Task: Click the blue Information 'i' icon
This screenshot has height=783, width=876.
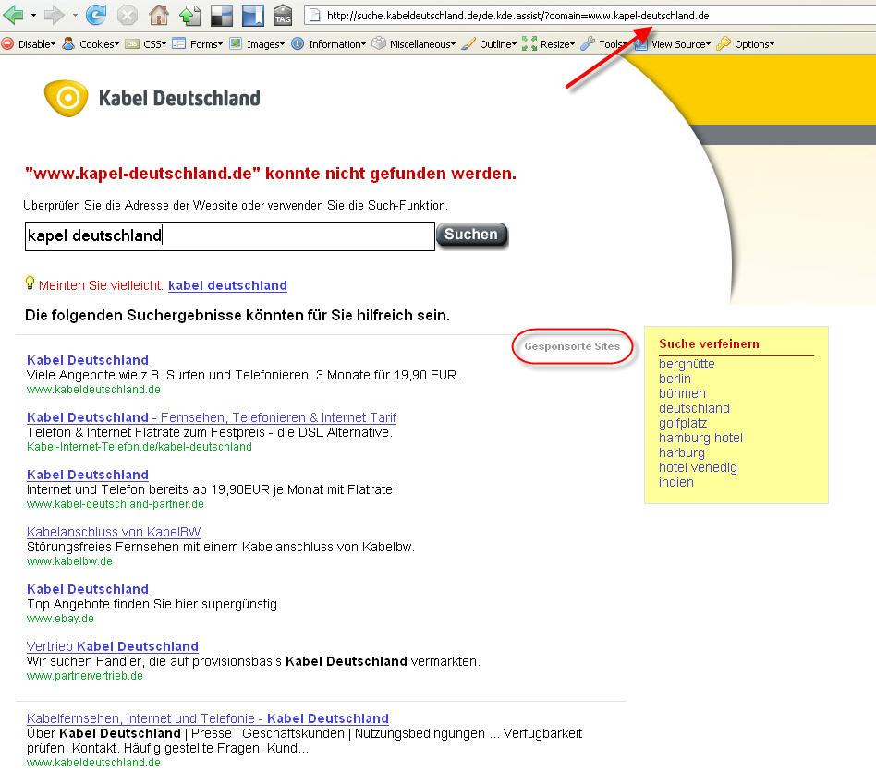Action: pos(298,43)
